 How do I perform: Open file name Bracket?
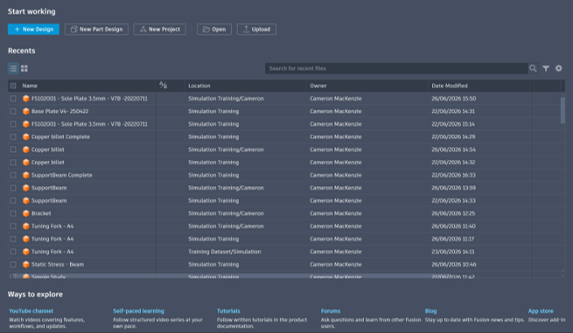point(41,213)
